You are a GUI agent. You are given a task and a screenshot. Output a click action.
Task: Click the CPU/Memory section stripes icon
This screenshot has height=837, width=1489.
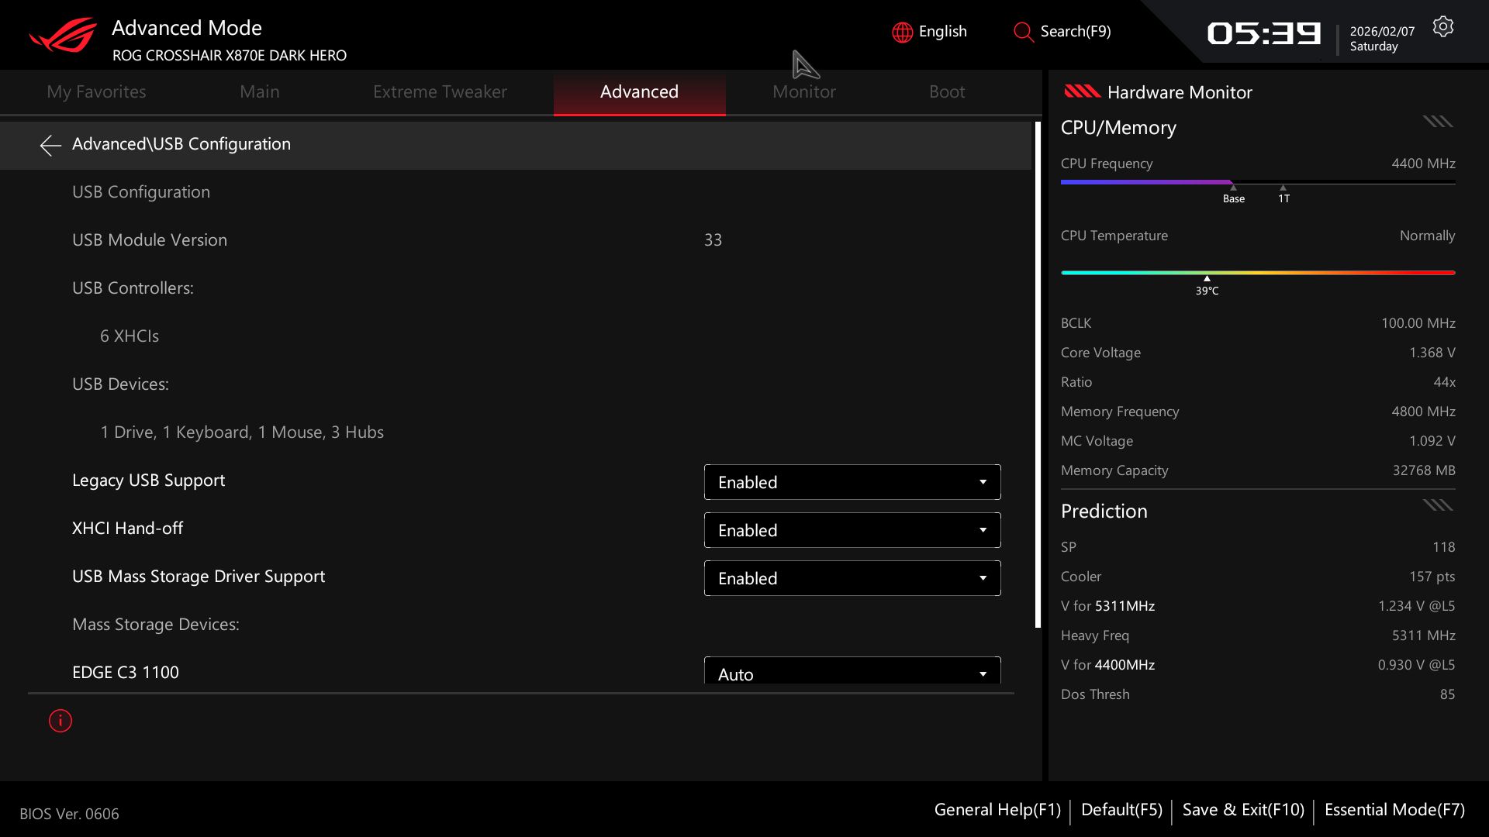[x=1437, y=122]
